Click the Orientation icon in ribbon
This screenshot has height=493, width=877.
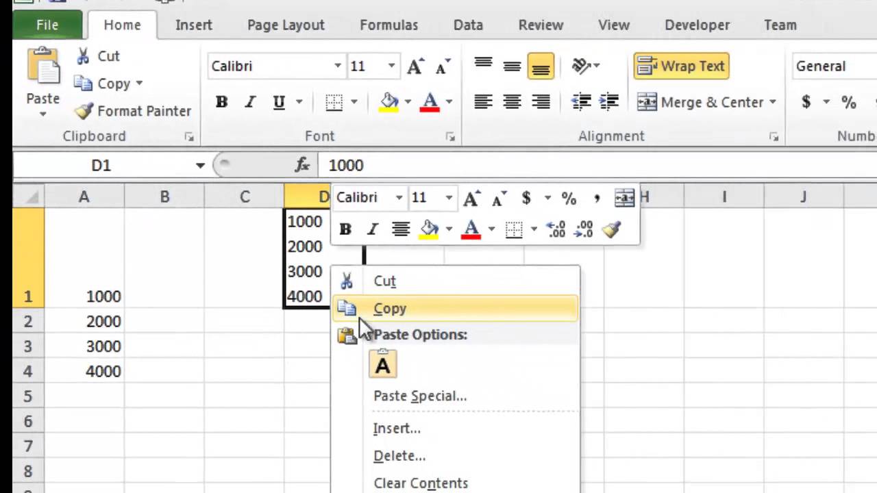582,66
